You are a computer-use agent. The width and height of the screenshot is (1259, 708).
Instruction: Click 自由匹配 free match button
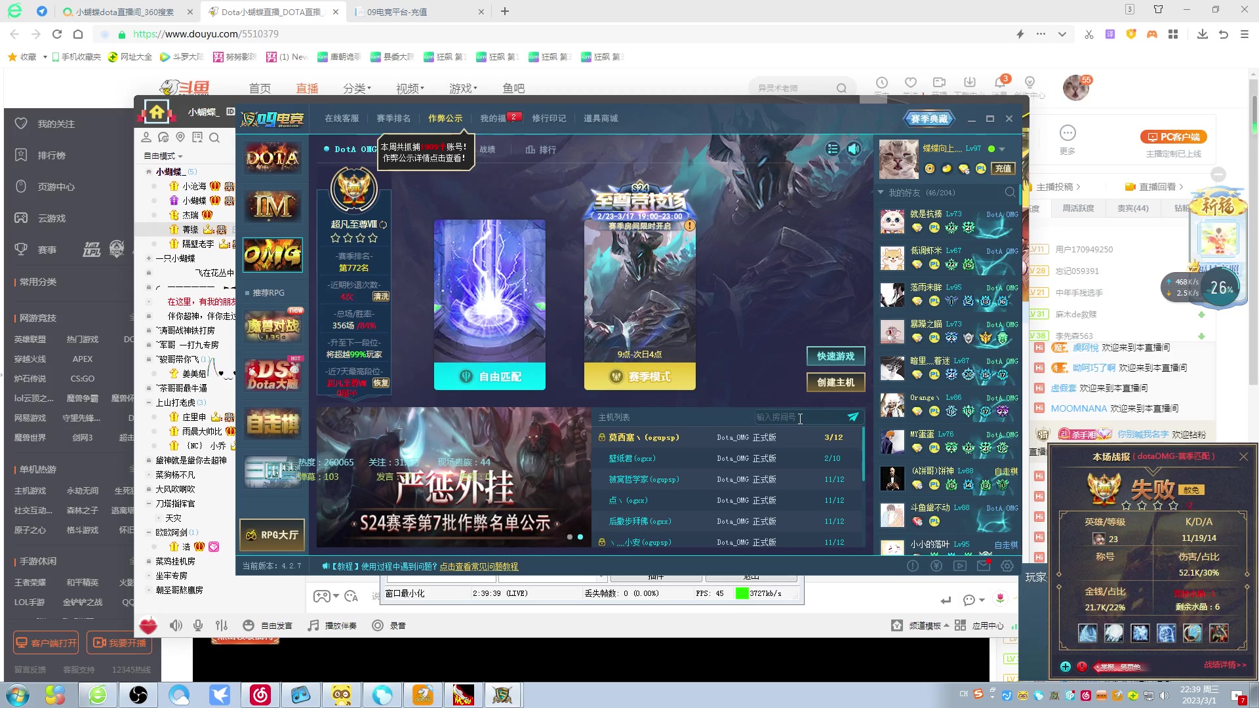coord(490,376)
